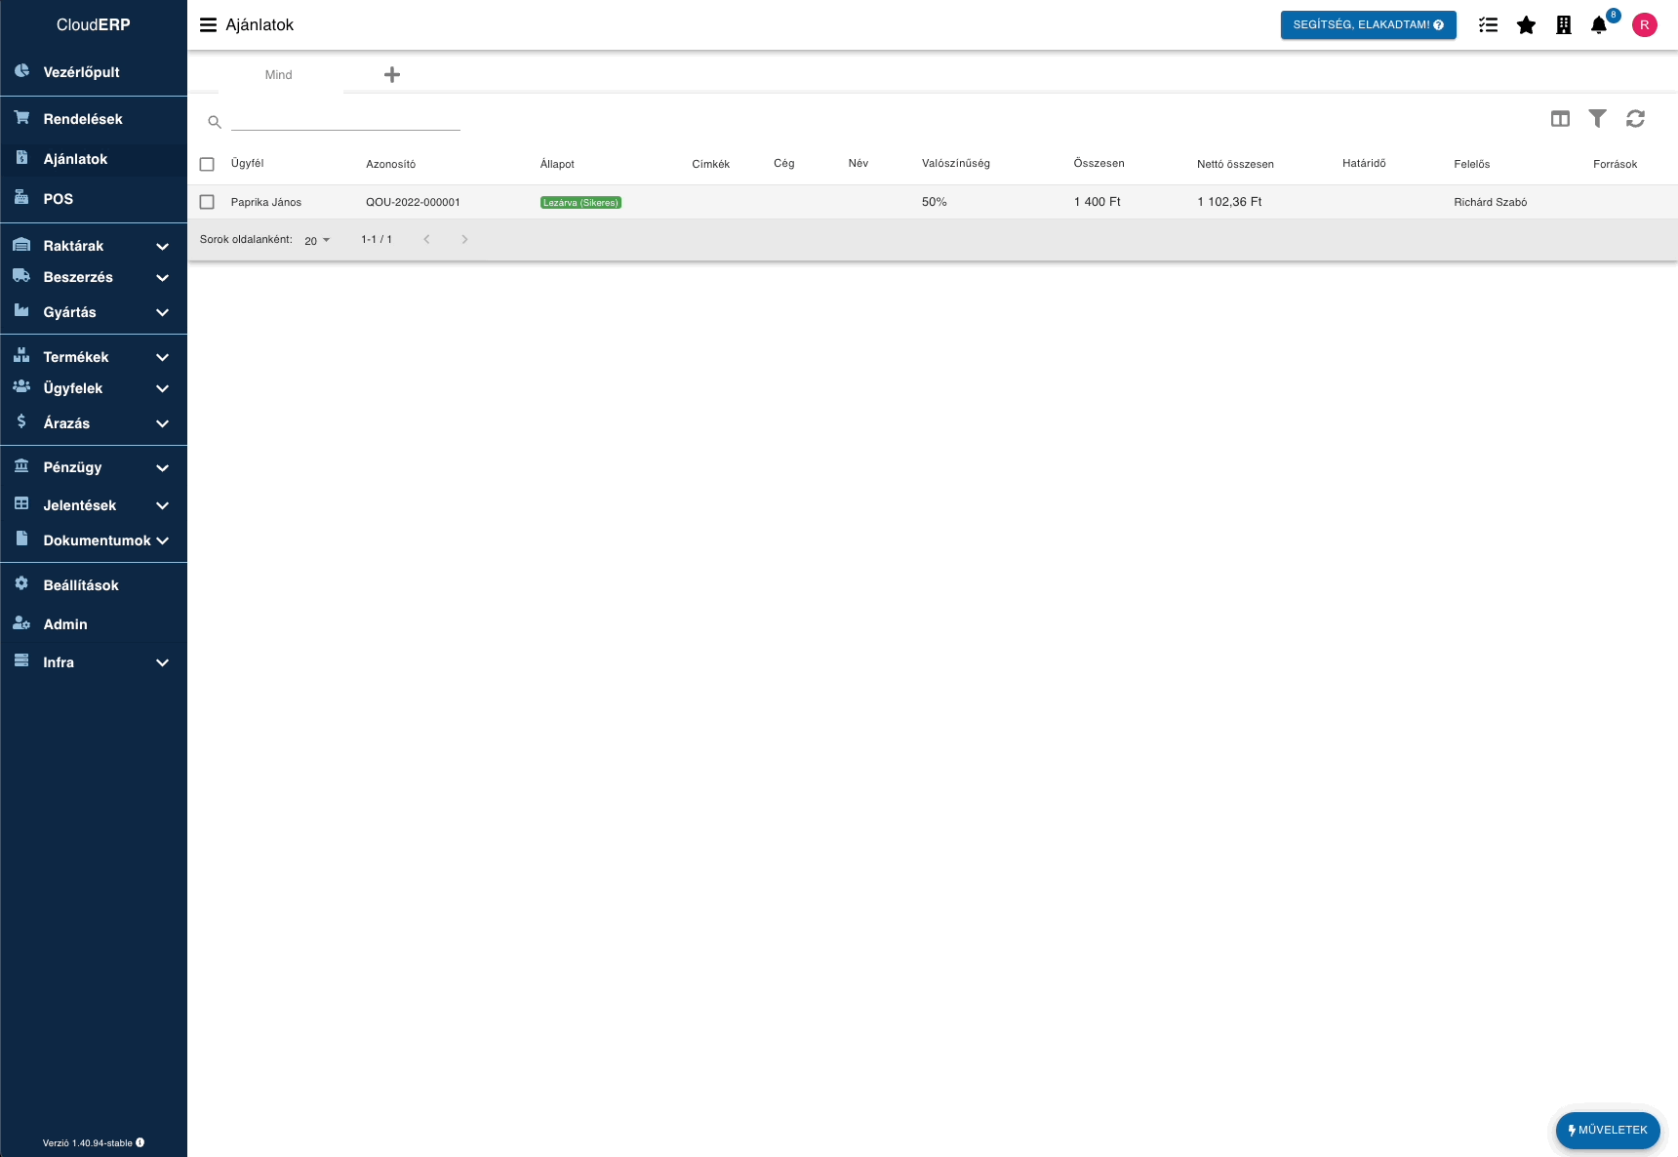Open Rendelések from the sidebar
The image size is (1678, 1157).
[x=83, y=119]
